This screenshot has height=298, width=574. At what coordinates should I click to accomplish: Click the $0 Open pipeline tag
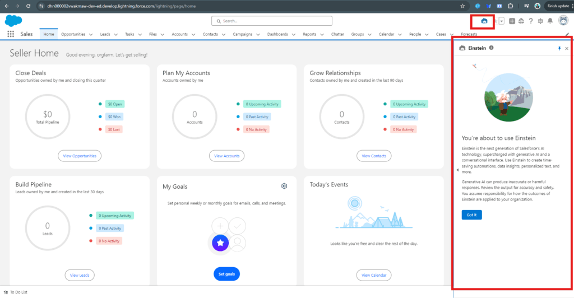115,104
